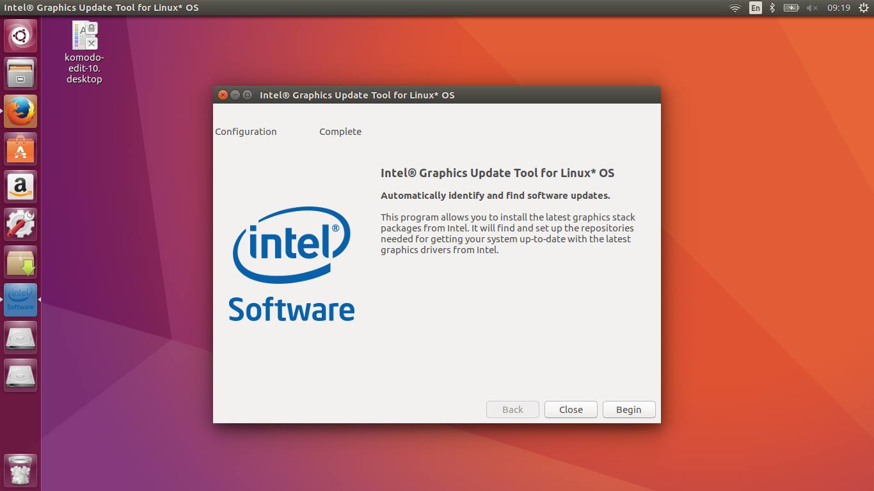874x491 pixels.
Task: Click the dialog heading 'Intel® Graphics Update Tool for Linux* OS'
Action: pyautogui.click(x=497, y=173)
